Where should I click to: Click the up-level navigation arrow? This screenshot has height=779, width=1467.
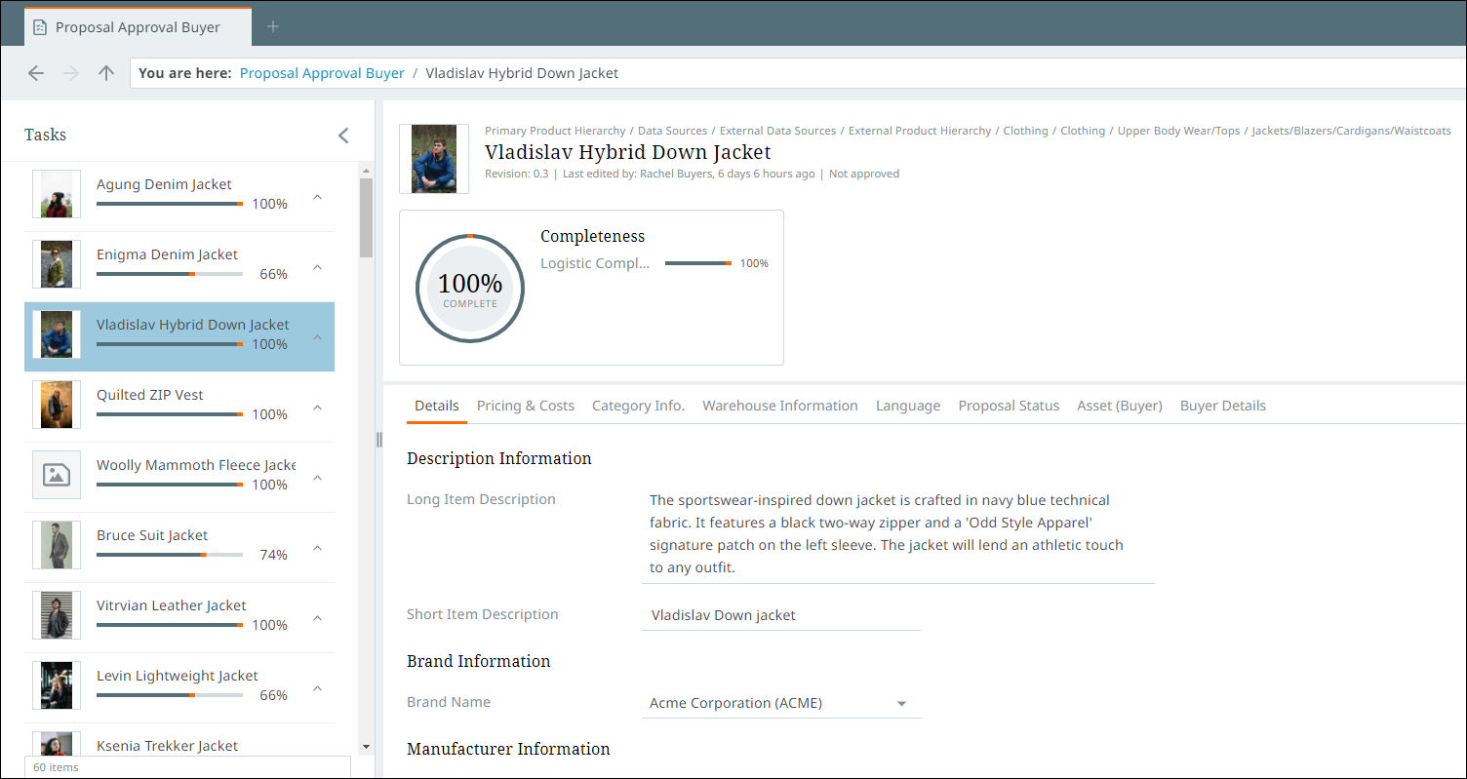click(x=106, y=73)
